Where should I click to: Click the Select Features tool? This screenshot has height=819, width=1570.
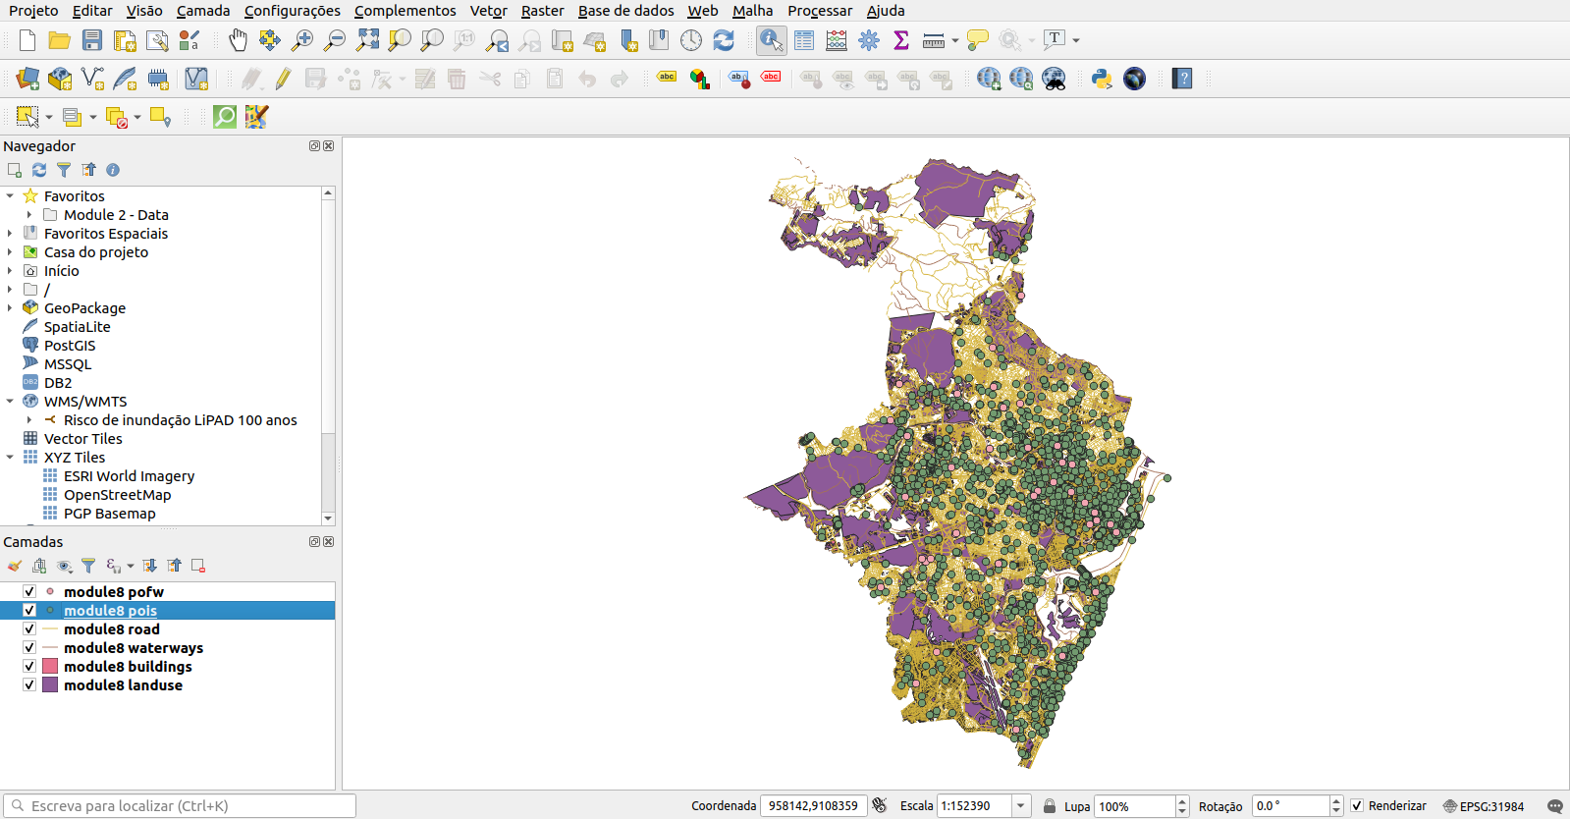click(x=27, y=117)
